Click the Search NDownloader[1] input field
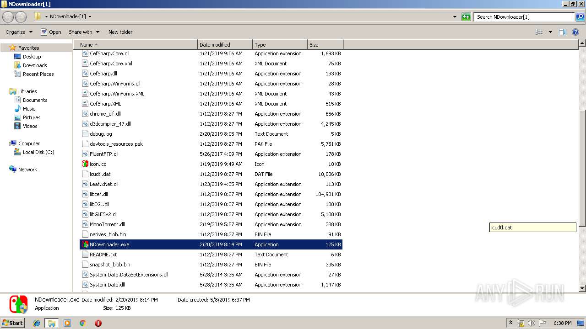Viewport: 586px width, 329px height. [x=525, y=17]
